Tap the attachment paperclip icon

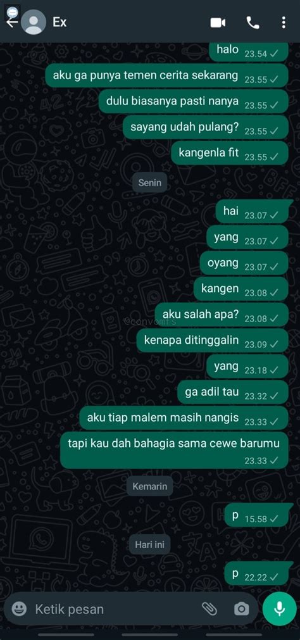click(209, 609)
